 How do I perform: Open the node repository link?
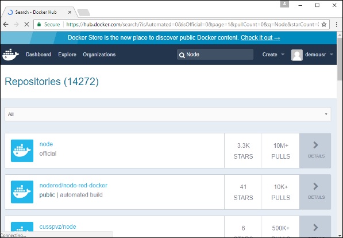[x=46, y=144]
